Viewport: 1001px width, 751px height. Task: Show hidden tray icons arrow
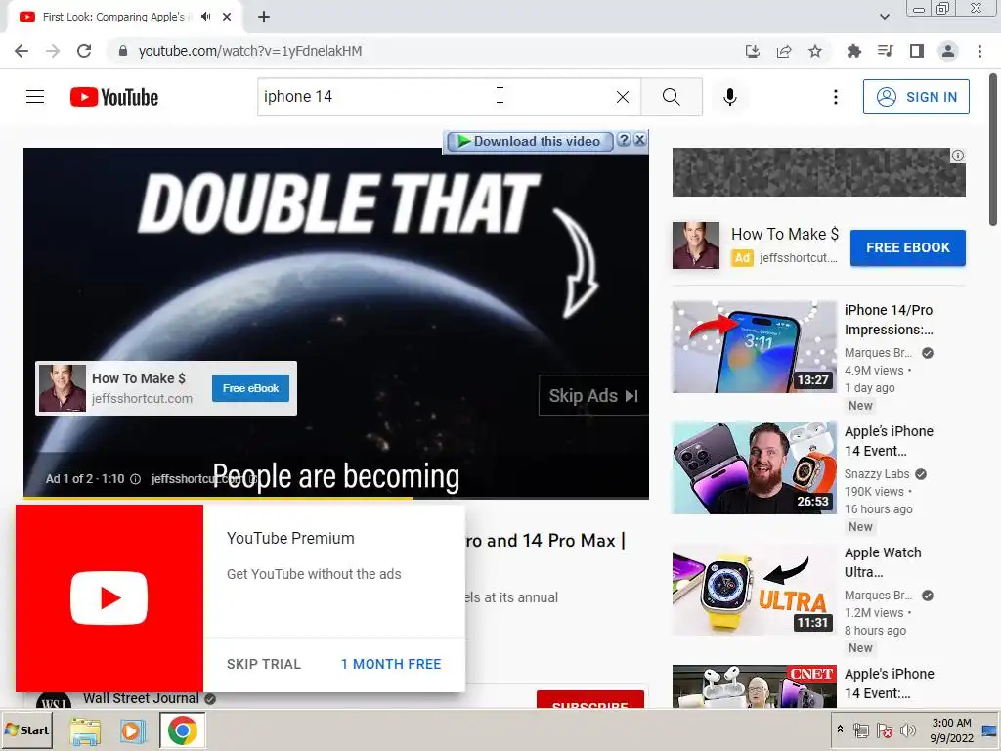(840, 729)
